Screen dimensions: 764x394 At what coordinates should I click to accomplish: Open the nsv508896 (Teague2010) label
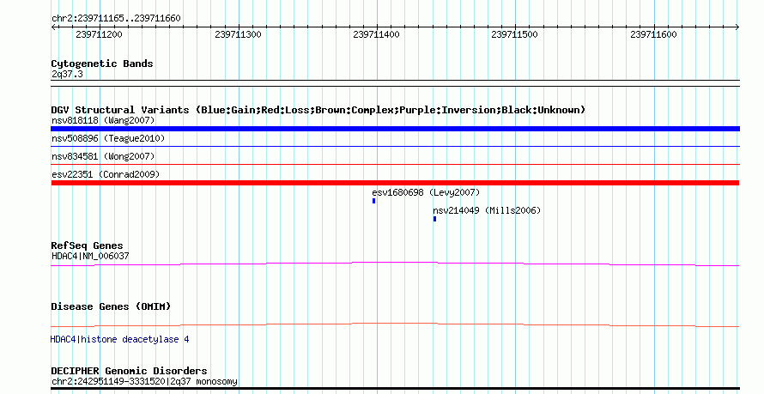point(108,138)
